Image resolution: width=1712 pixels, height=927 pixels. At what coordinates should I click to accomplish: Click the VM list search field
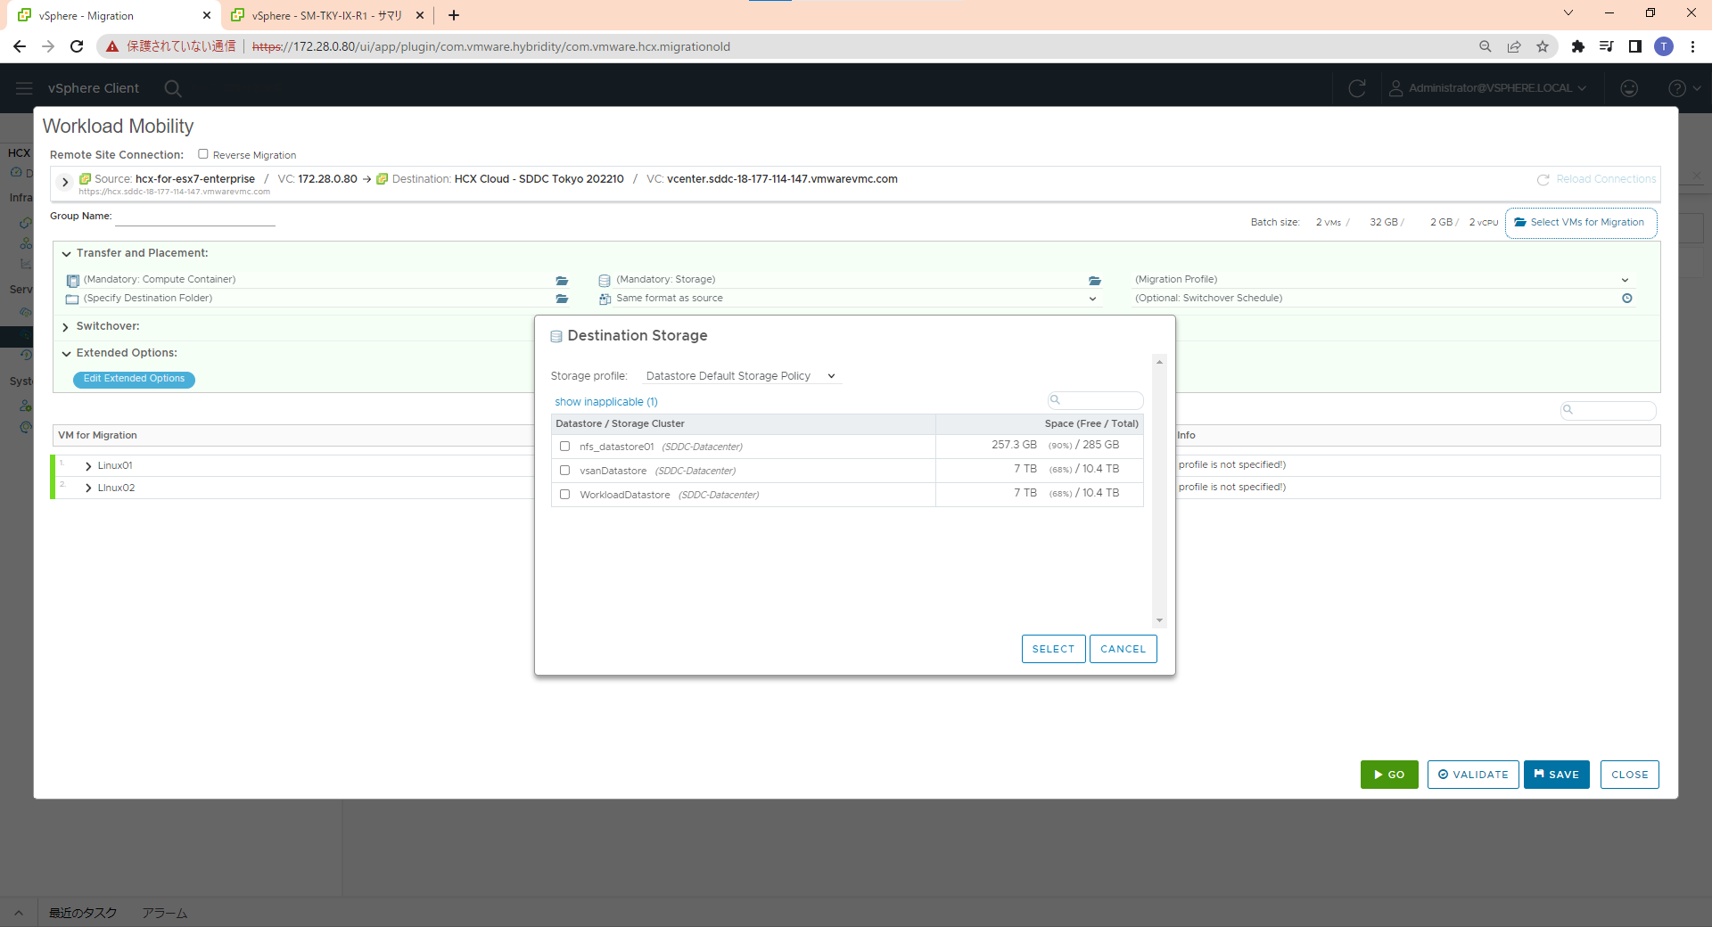[x=1609, y=410]
